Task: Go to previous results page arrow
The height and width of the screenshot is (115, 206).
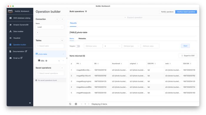Action: [82, 104]
